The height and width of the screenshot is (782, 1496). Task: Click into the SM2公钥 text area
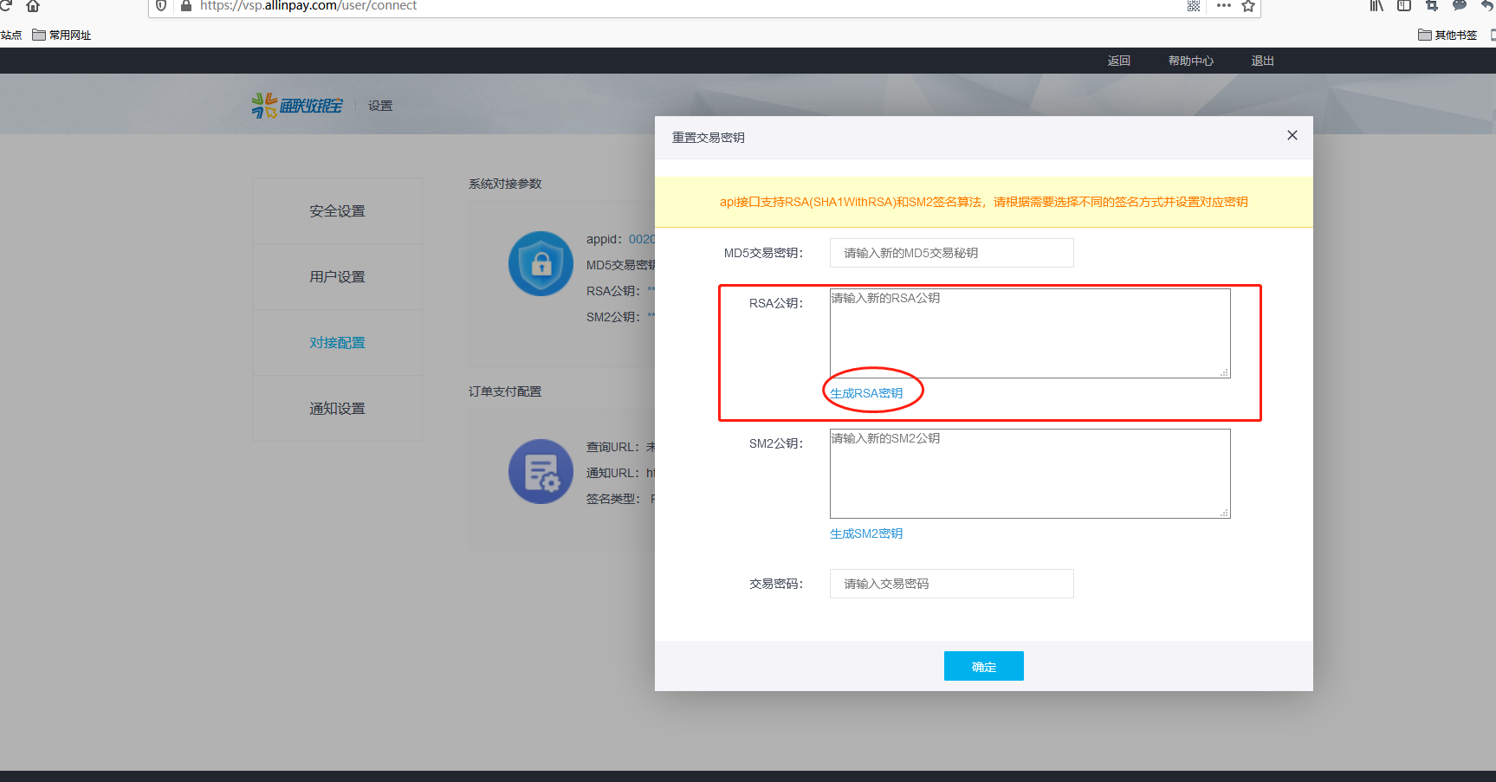point(1029,474)
